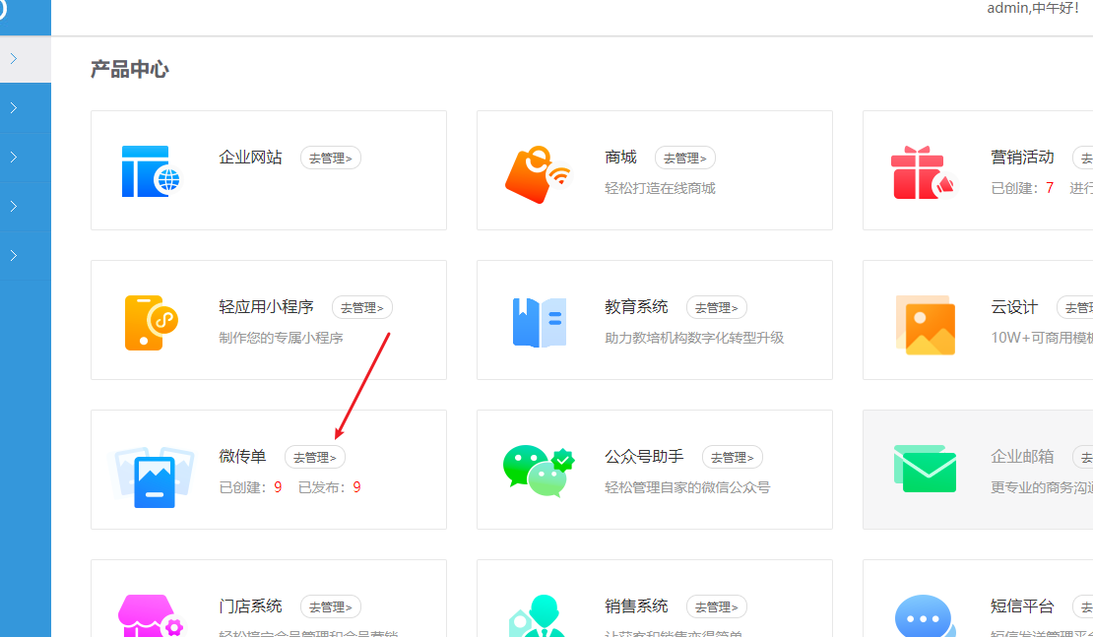Click the 云设计 picture icon
Image resolution: width=1093 pixels, height=637 pixels.
925,324
